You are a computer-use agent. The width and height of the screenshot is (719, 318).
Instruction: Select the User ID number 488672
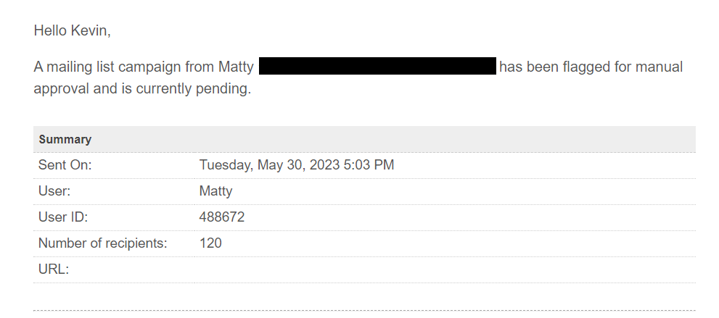pyautogui.click(x=222, y=217)
